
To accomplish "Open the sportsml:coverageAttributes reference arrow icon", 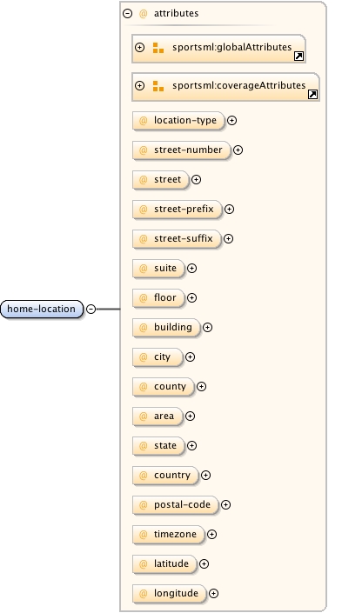I will click(x=312, y=94).
